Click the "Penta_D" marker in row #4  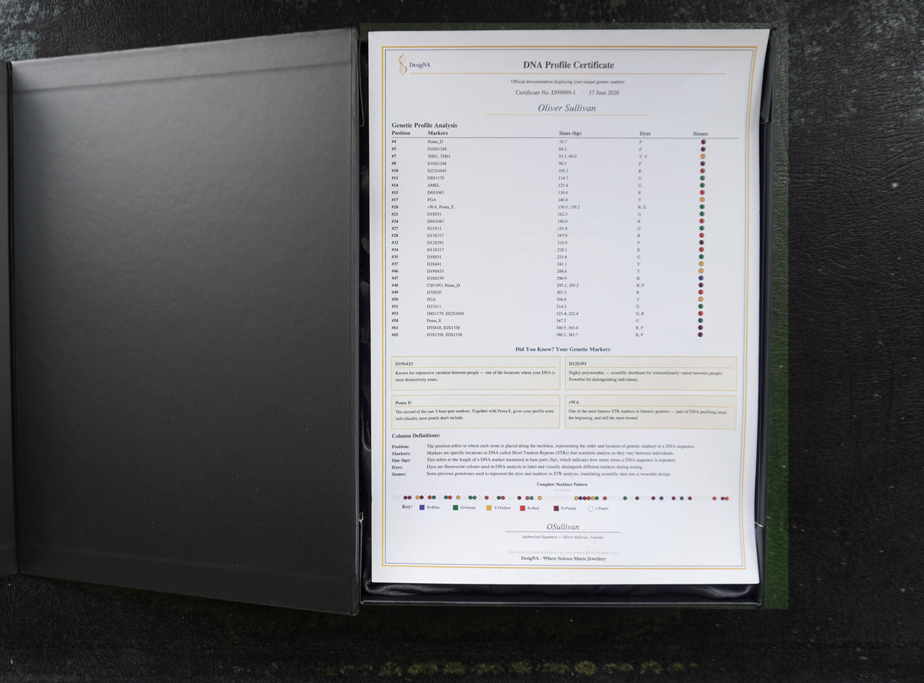(435, 142)
